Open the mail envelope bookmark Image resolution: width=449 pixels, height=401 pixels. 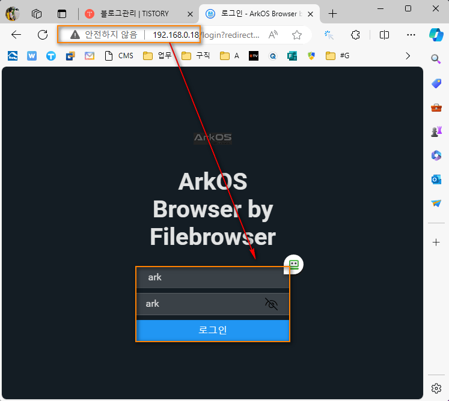[x=90, y=56]
